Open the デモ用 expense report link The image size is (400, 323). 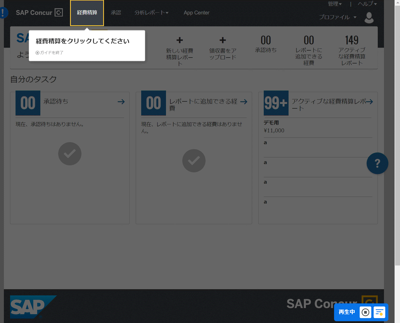point(271,123)
